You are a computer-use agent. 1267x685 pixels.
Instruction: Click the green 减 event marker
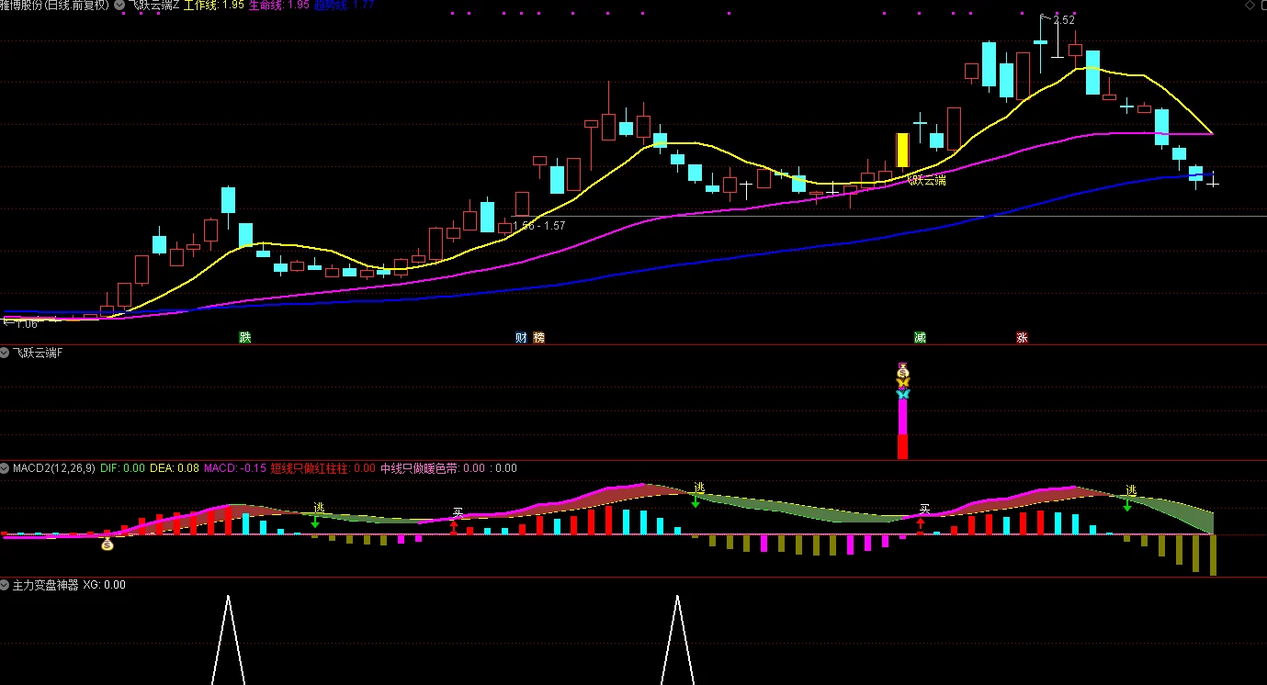(x=920, y=338)
